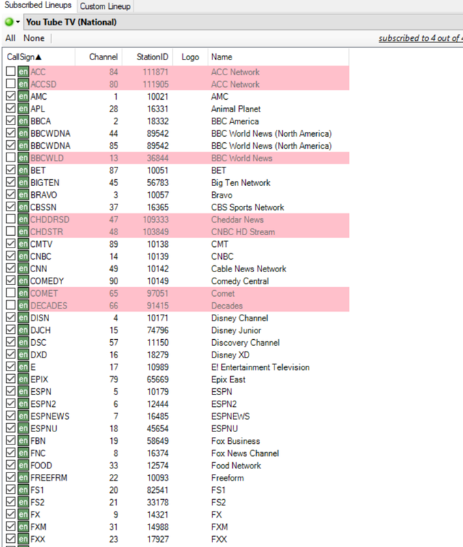Check the ACC channel 84 checkbox
Screen dimensions: 463x547
point(11,72)
